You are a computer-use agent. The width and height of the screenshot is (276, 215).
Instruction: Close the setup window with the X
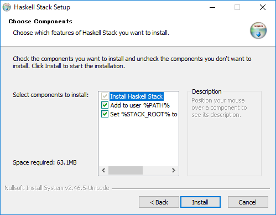pos(263,7)
